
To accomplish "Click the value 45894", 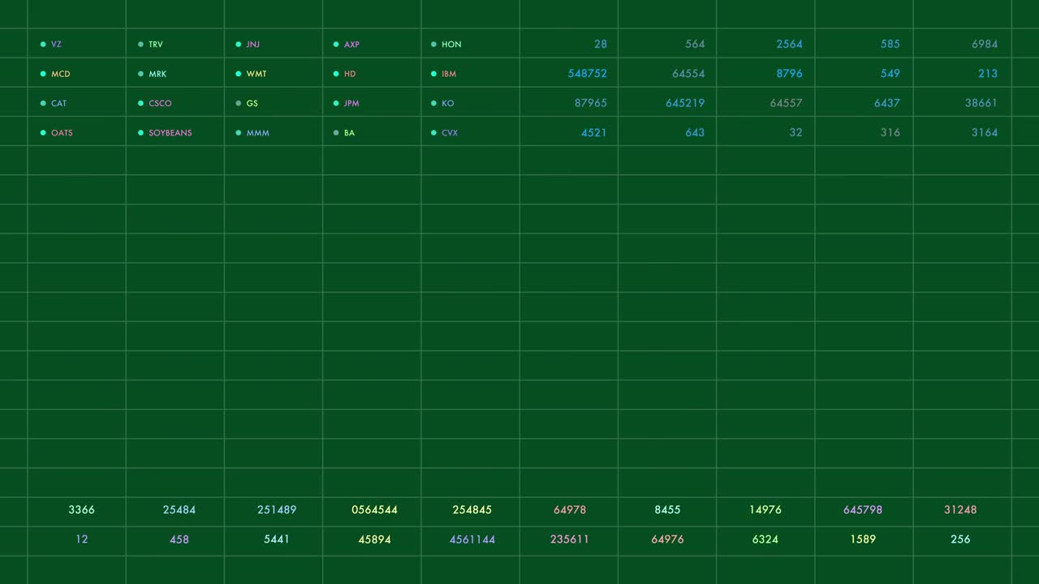I will [375, 539].
